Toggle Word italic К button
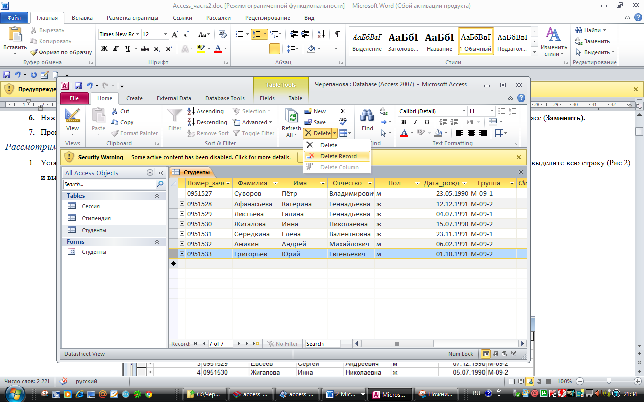Screen dimensions: 644x402 (116, 49)
